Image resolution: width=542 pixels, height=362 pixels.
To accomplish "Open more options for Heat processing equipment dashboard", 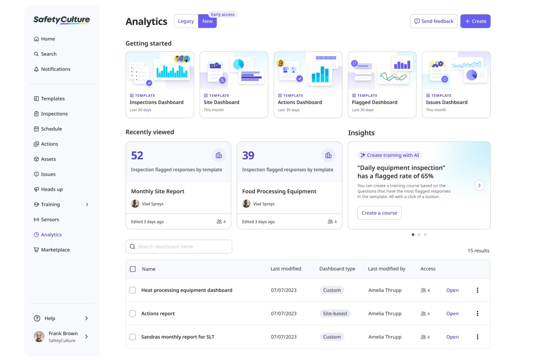I will coord(478,290).
